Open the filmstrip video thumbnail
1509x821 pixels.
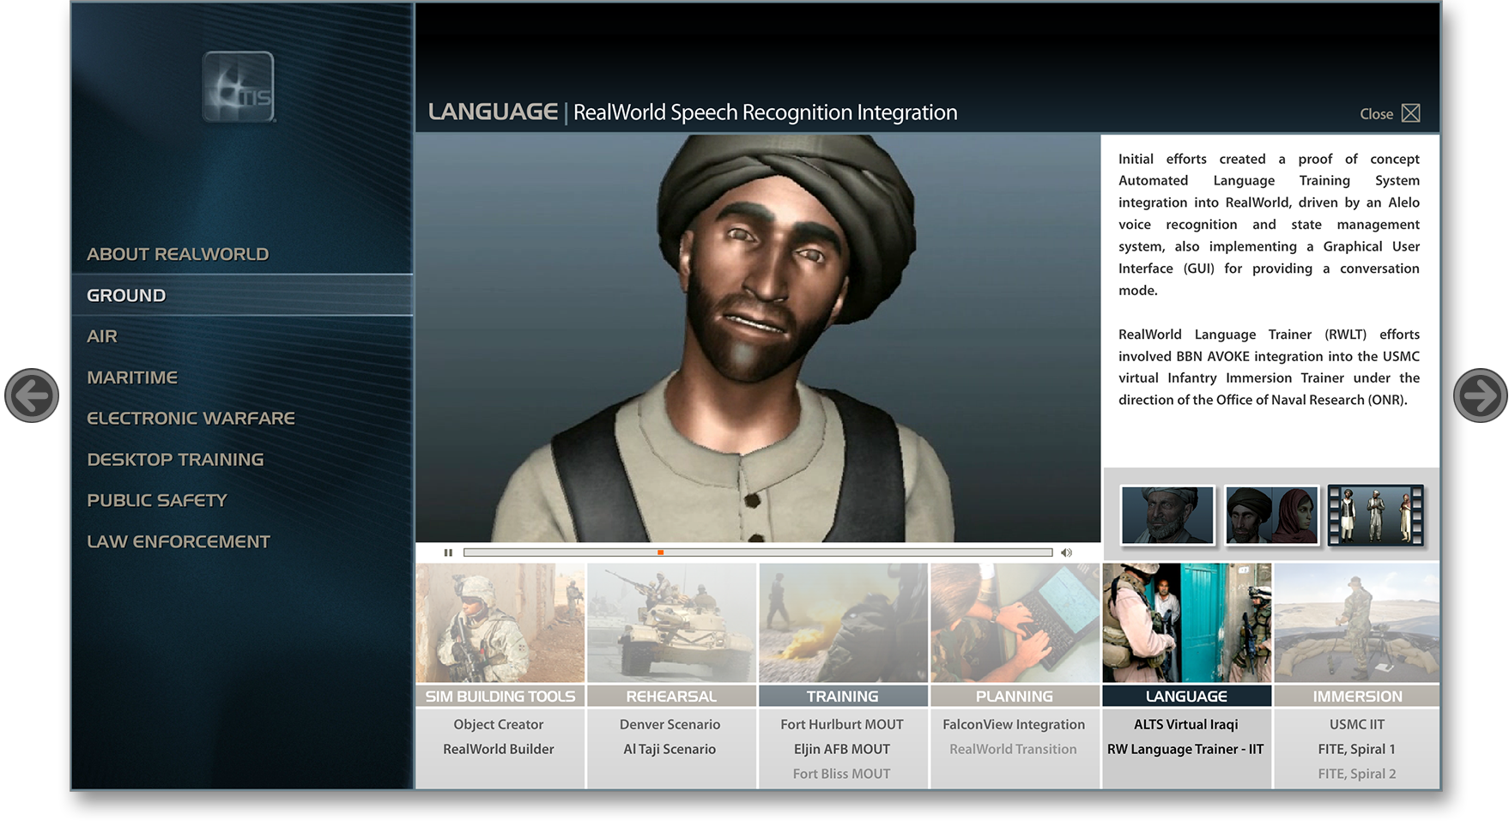1375,515
